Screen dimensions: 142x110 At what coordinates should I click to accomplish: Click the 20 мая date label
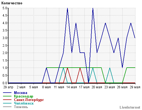coord(97,87)
